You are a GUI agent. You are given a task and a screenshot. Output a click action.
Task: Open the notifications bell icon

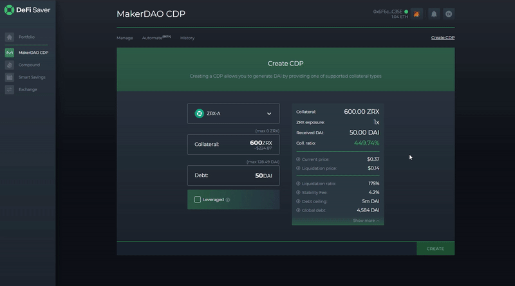434,14
